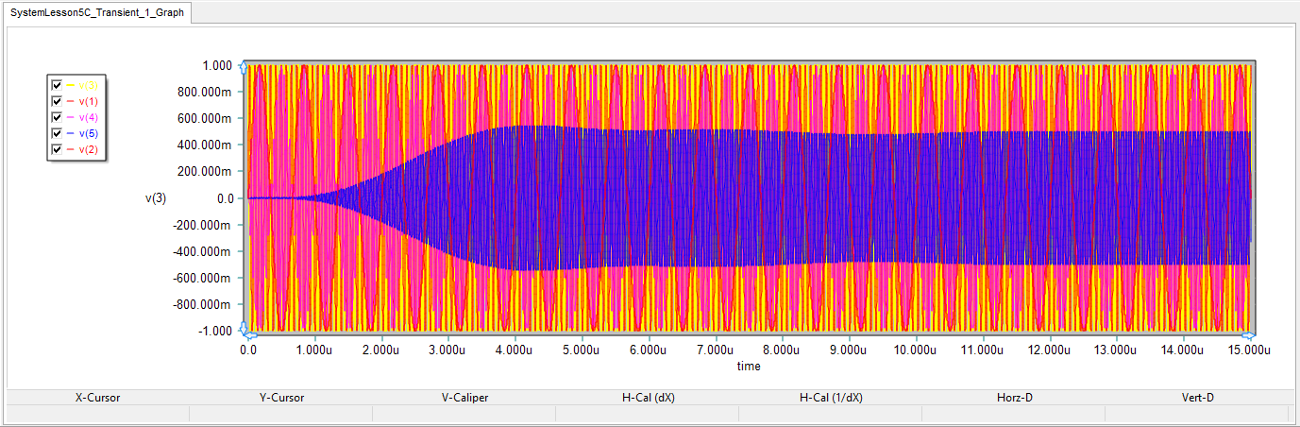The height and width of the screenshot is (427, 1300).
Task: Click the blue line swatch for v(5)
Action: tap(71, 133)
